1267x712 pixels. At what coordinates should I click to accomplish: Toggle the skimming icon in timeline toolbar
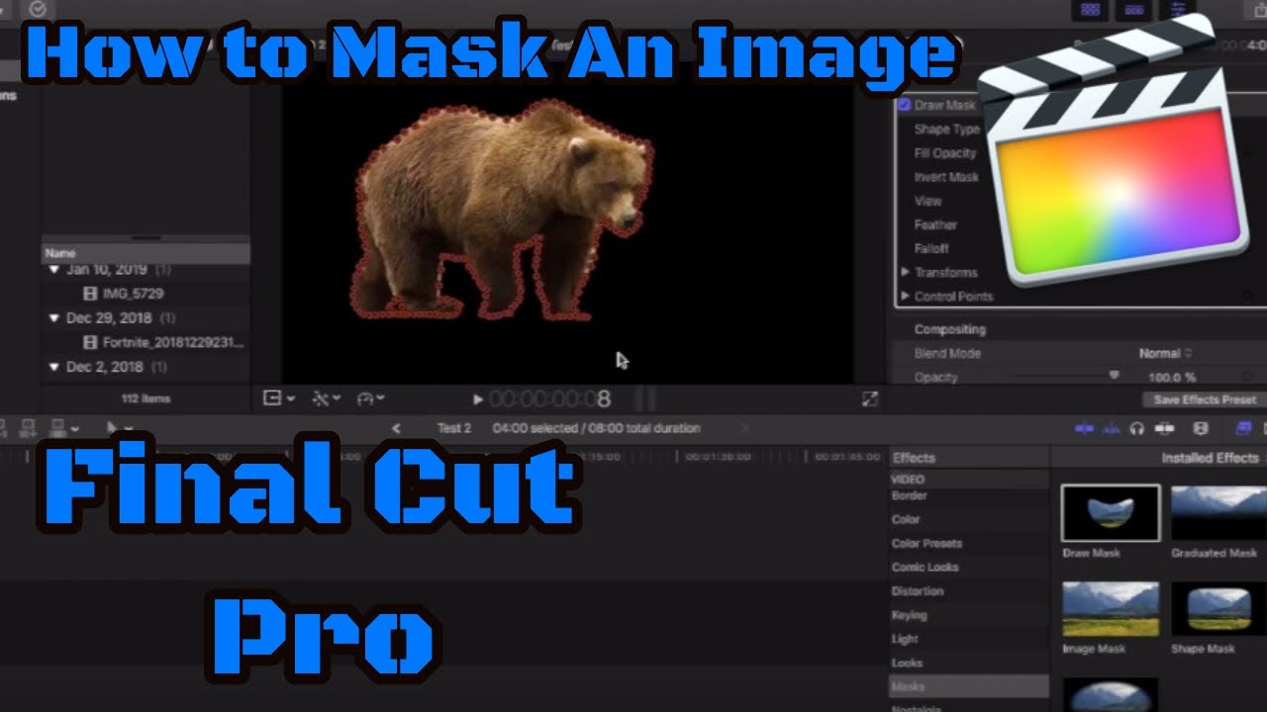[1085, 428]
